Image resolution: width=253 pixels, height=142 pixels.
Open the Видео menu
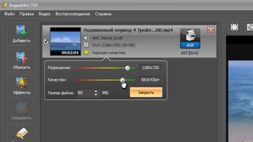(x=45, y=14)
